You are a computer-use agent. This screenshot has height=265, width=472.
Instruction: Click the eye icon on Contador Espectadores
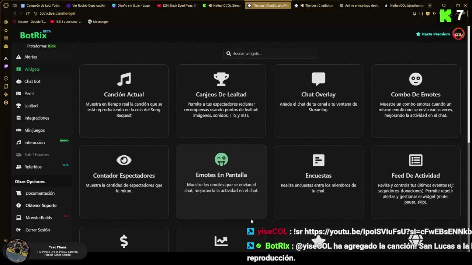(x=124, y=160)
